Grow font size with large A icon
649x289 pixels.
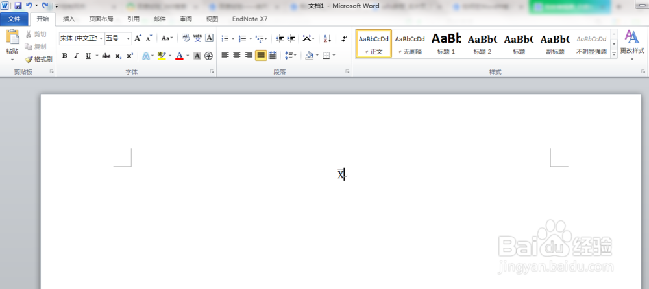[138, 38]
